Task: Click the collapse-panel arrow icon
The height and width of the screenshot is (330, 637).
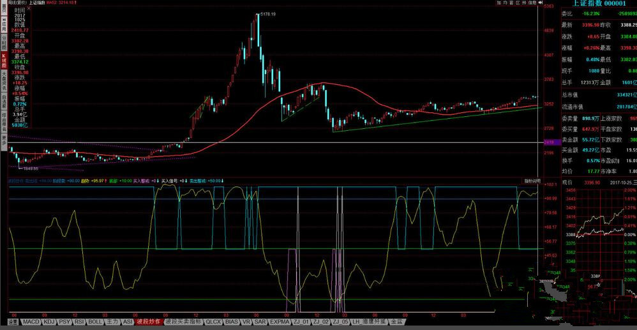Action: tap(541, 3)
